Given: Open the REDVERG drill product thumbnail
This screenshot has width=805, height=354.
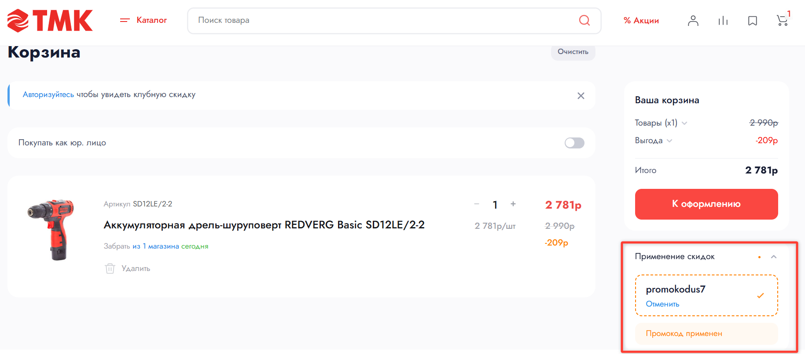Looking at the screenshot, I should [x=51, y=230].
